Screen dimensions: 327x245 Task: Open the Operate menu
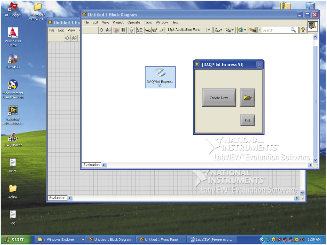pyautogui.click(x=134, y=23)
